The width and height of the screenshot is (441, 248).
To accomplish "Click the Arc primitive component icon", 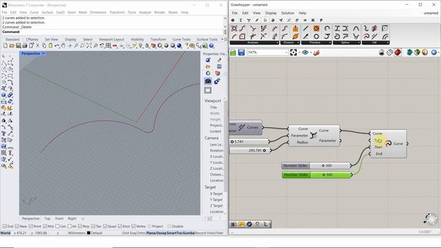I will point(327,28).
